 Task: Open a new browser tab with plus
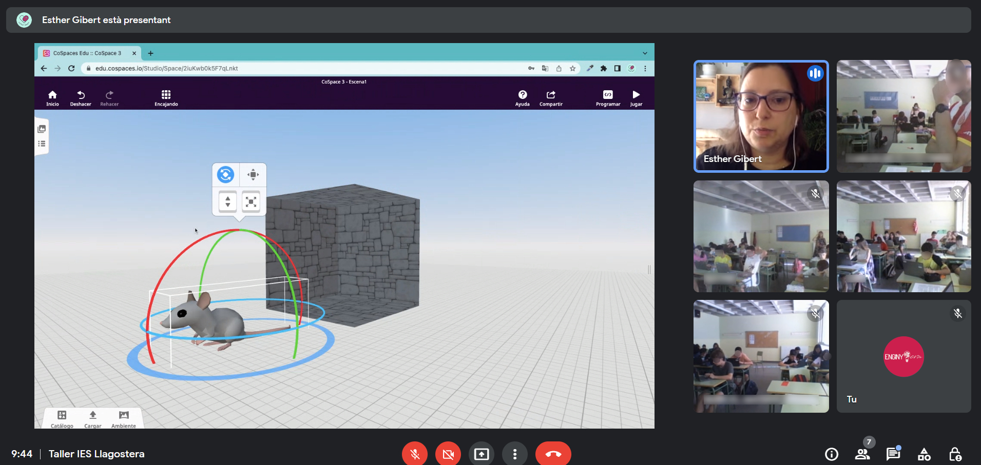(150, 53)
